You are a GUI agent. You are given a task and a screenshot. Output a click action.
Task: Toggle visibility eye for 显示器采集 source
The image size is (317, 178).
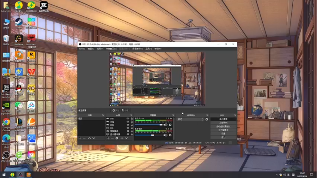pyautogui.click(x=128, y=134)
